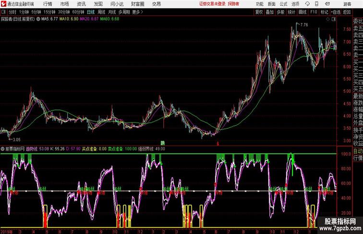This screenshot has width=363, height=234.
Task: Open the 多周期 multi-period view
Action: 124,12
